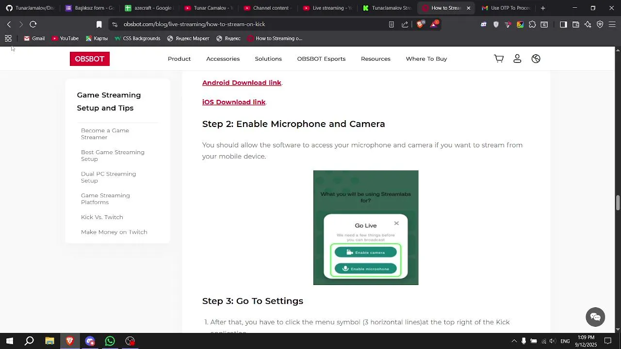Image resolution: width=621 pixels, height=349 pixels.
Task: Open the Resources menu
Action: 376,59
